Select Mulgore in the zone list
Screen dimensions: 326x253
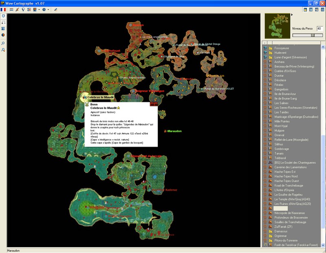279,130
